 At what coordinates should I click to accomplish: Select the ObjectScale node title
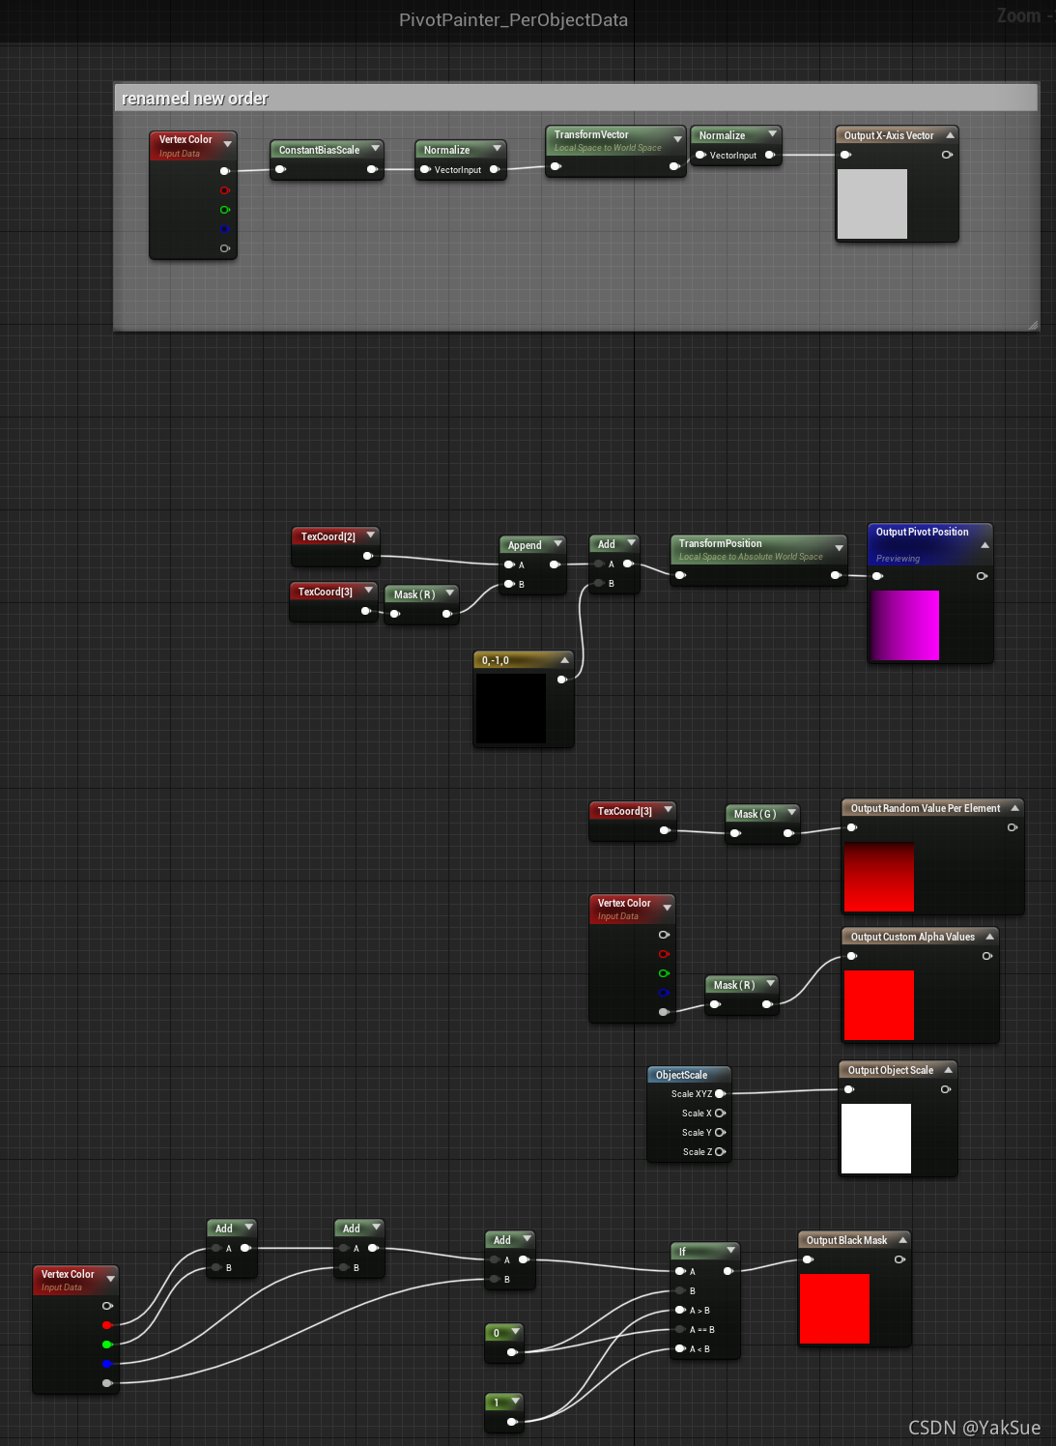click(681, 1075)
